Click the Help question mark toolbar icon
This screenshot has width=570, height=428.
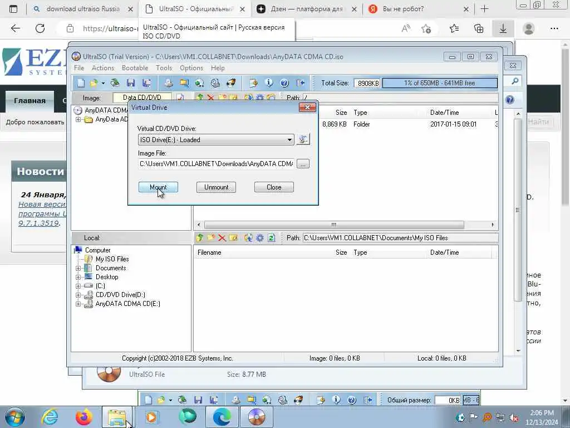coord(284,83)
